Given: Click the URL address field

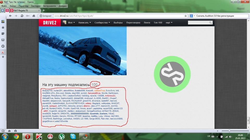Looking at the screenshot, I should (x=119, y=16).
